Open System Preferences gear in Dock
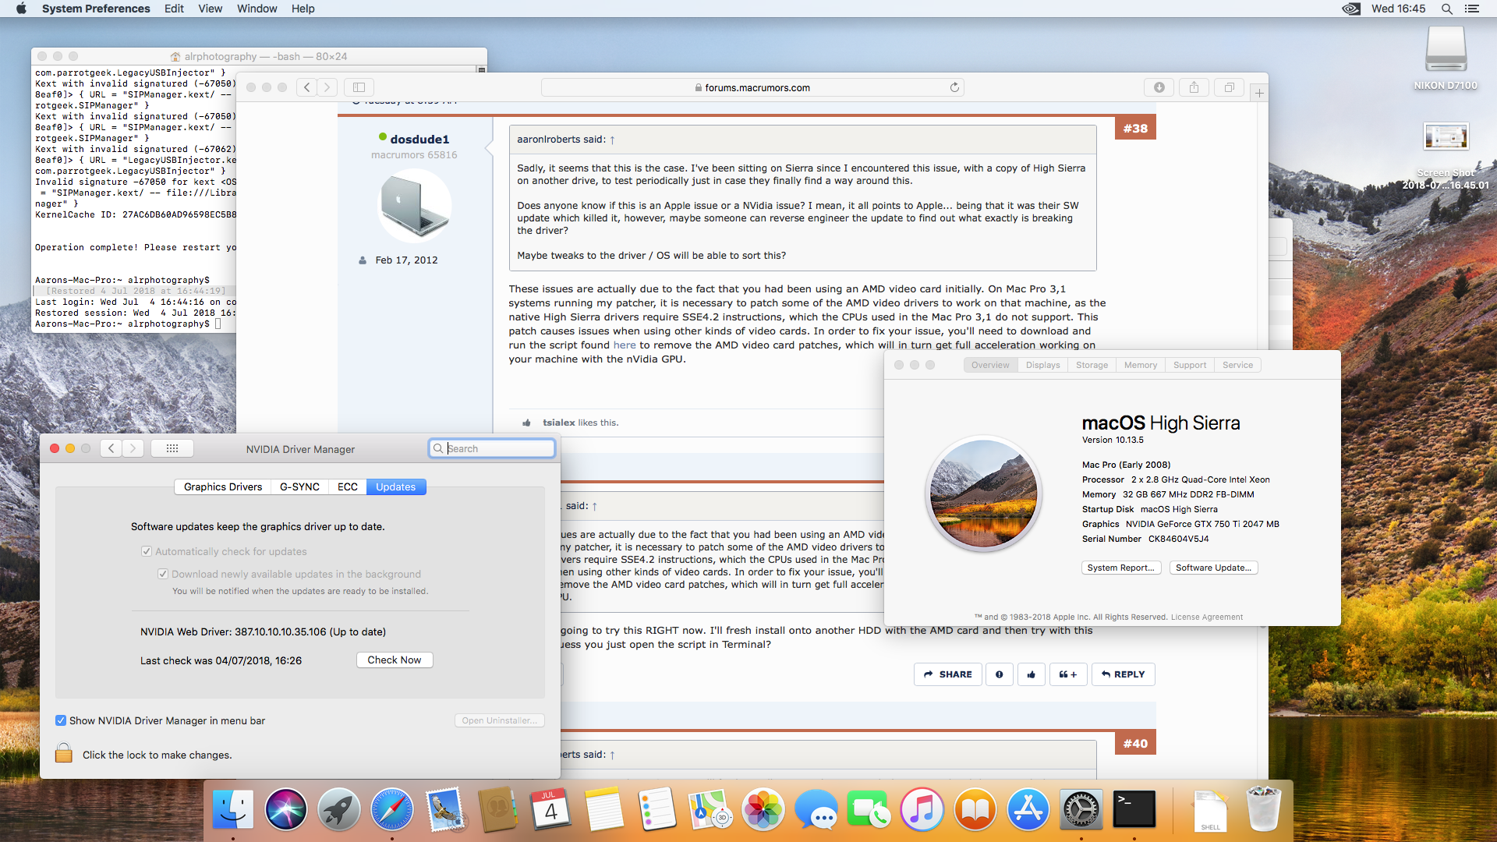The image size is (1497, 842). (1081, 809)
